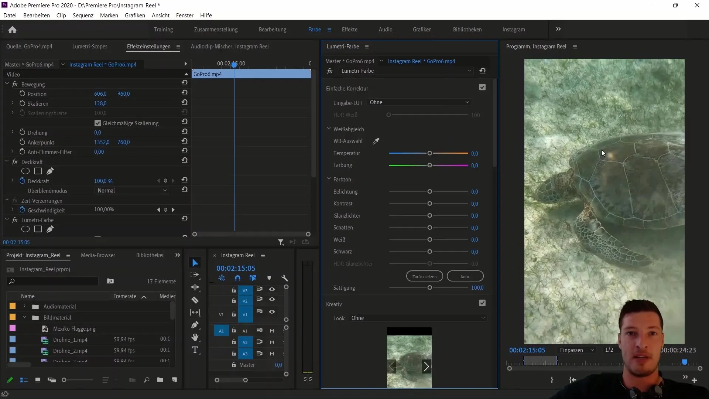This screenshot has height=399, width=709.
Task: Select the Razor tool
Action: (x=195, y=300)
